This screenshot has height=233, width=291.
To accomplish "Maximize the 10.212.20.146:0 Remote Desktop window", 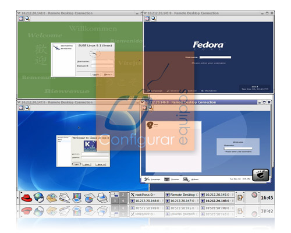I will 264,102.
